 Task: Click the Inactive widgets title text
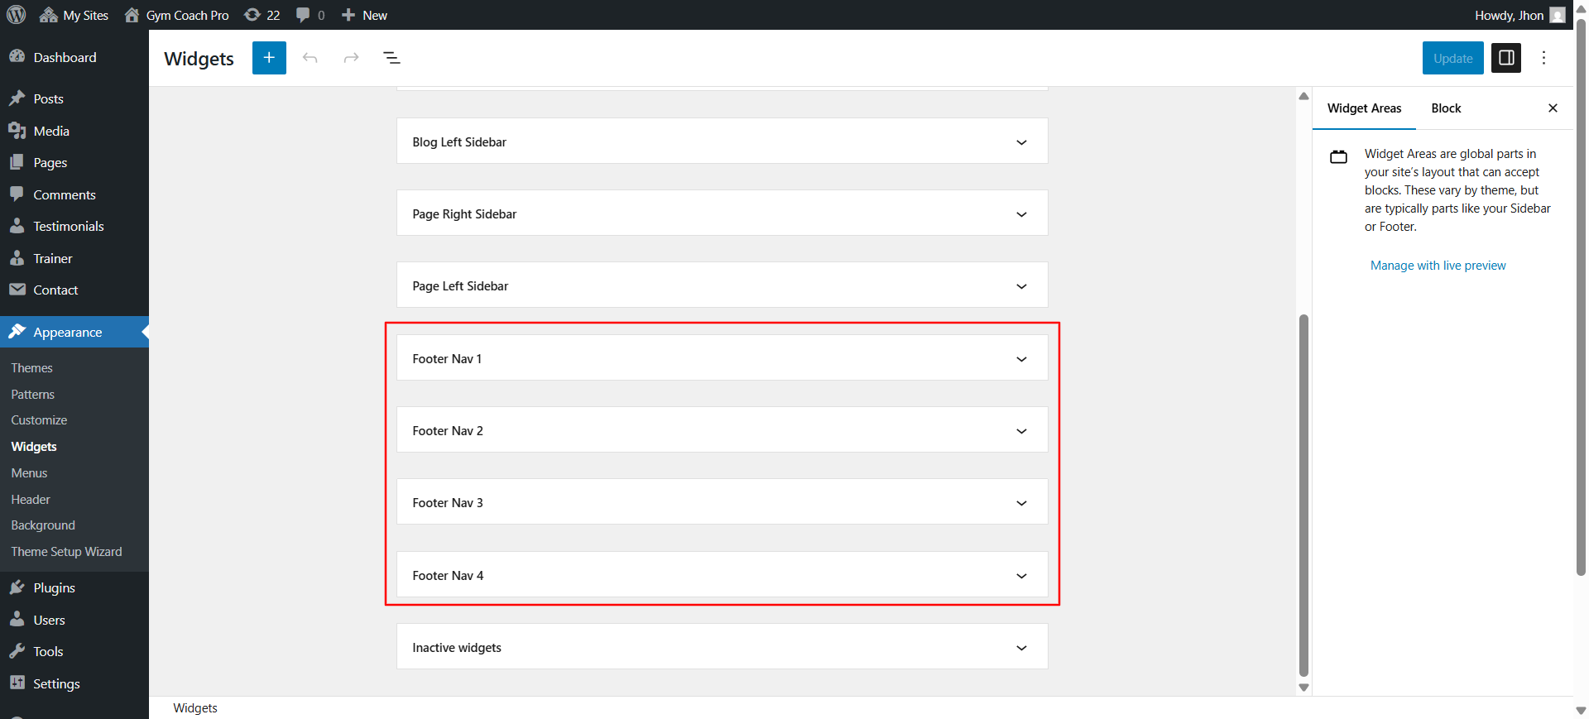[457, 648]
